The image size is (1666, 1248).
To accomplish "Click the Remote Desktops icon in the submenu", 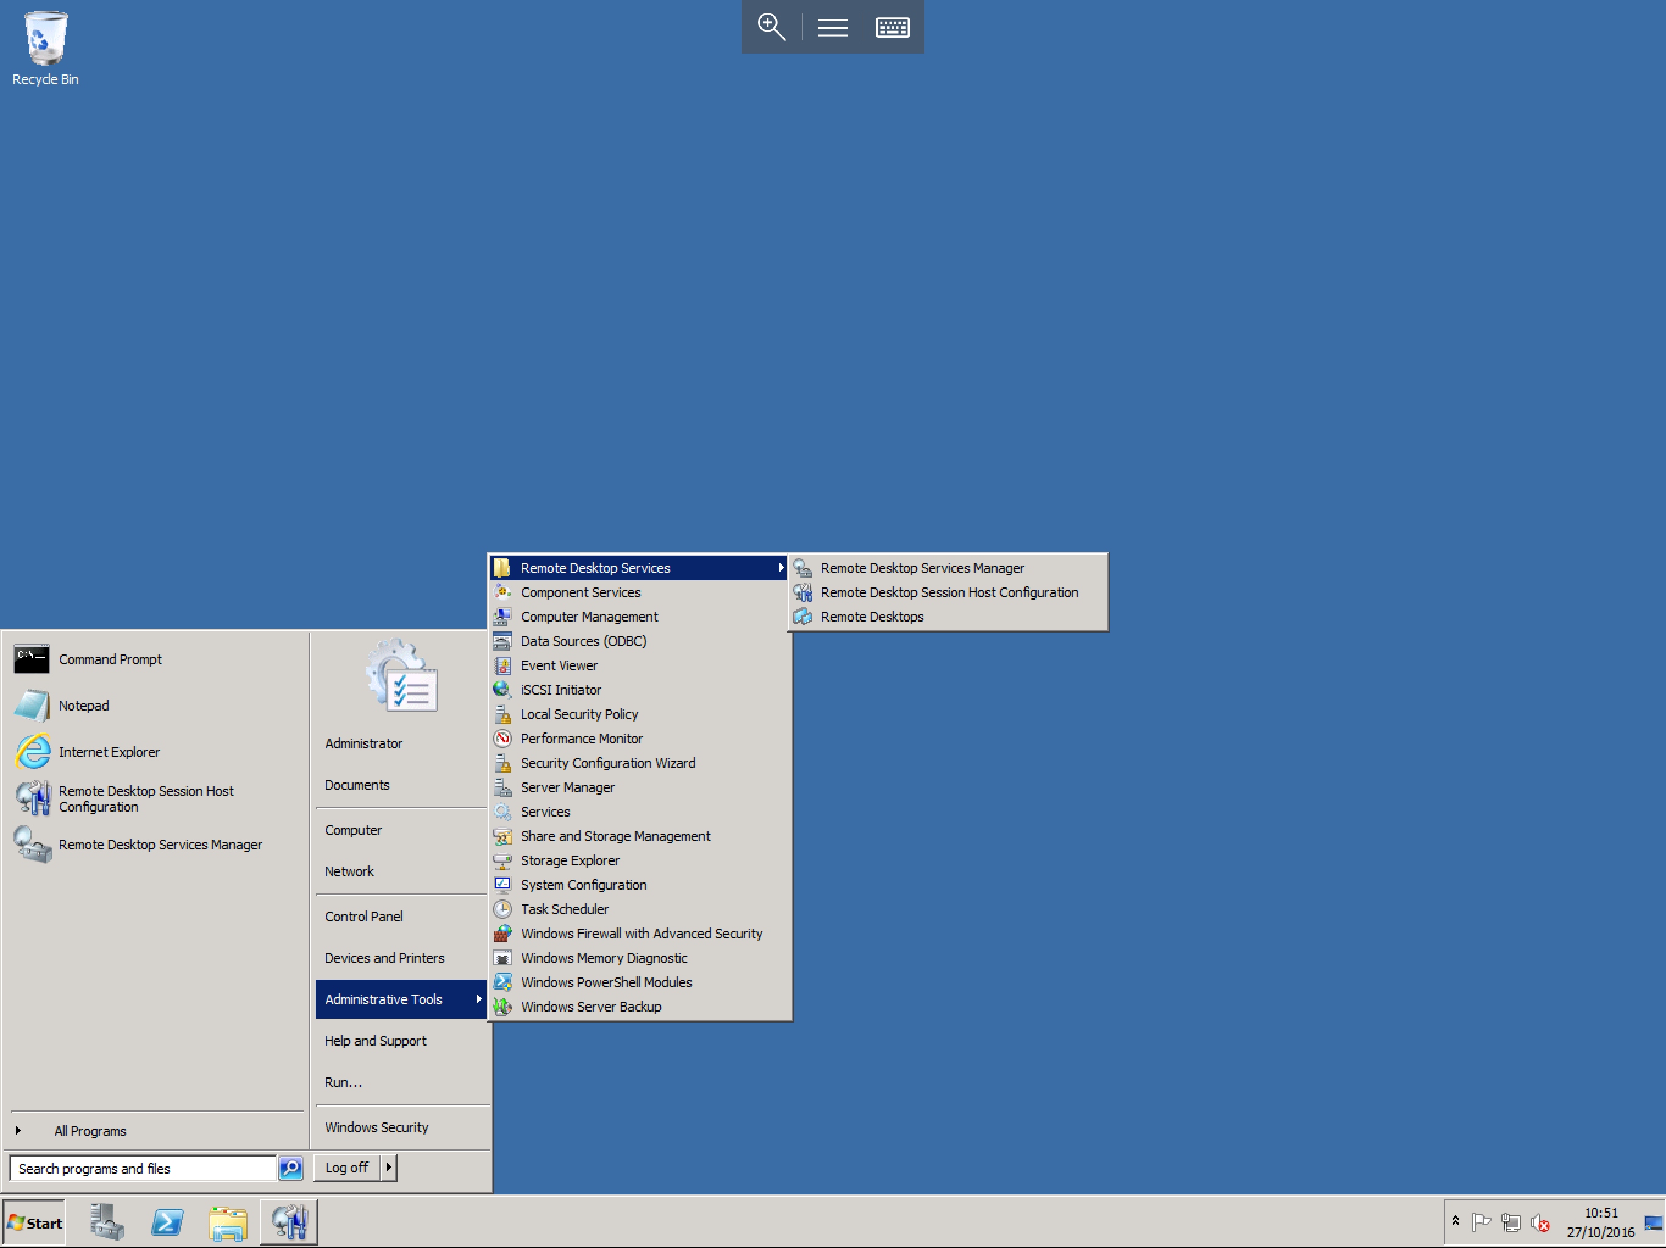I will pos(802,617).
